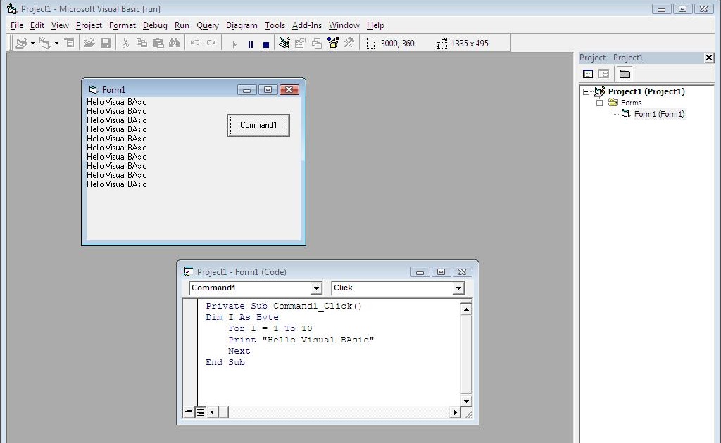Collapse the Forms folder node
The height and width of the screenshot is (443, 721).
(x=599, y=103)
